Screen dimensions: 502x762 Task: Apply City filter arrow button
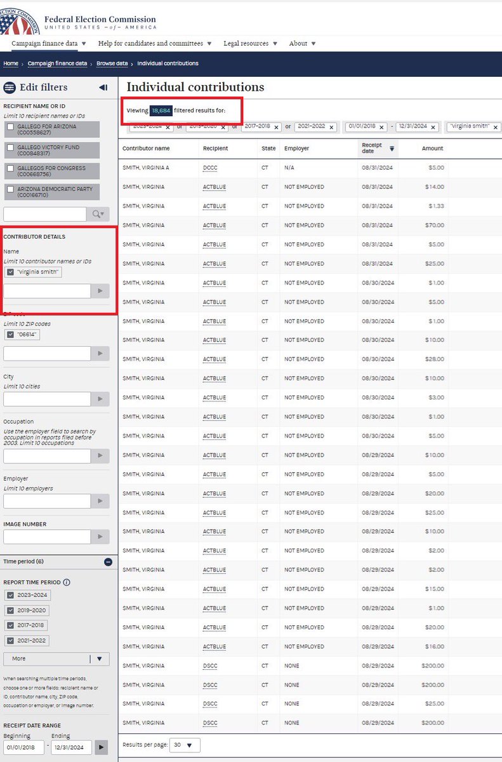(100, 399)
